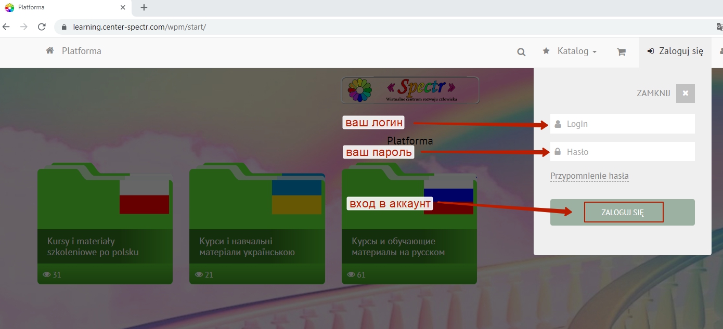The height and width of the screenshot is (329, 723).
Task: Click 'Курси і навчальні матеріали українською' title
Action: [247, 247]
